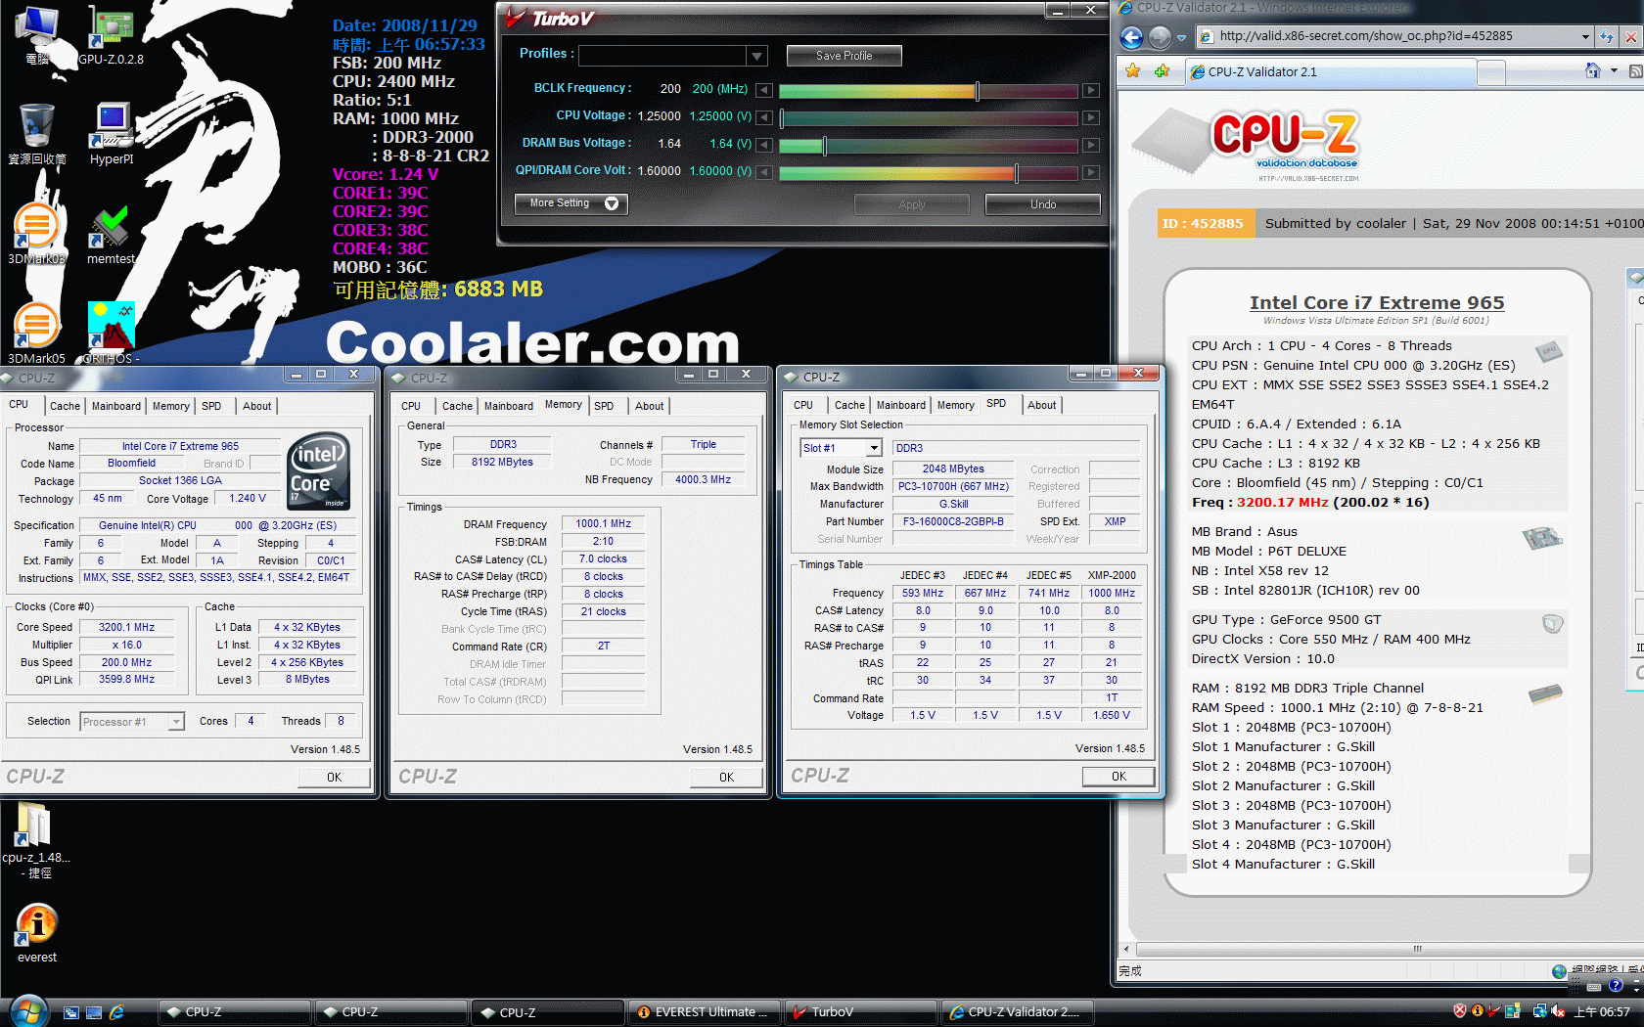Click the Intel Core i7 Extreme 965 heading link

click(1377, 303)
